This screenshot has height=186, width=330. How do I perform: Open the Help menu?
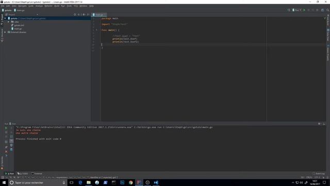pyautogui.click(x=91, y=6)
